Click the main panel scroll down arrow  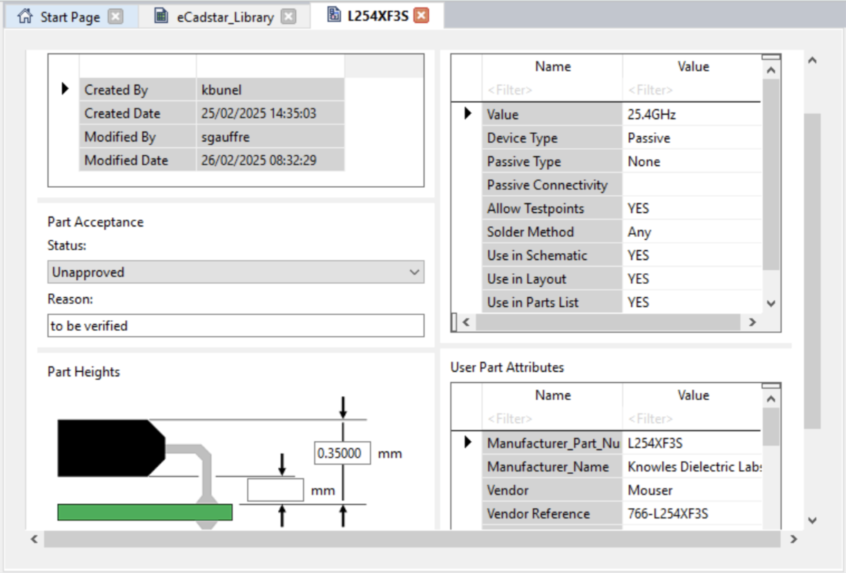(812, 520)
